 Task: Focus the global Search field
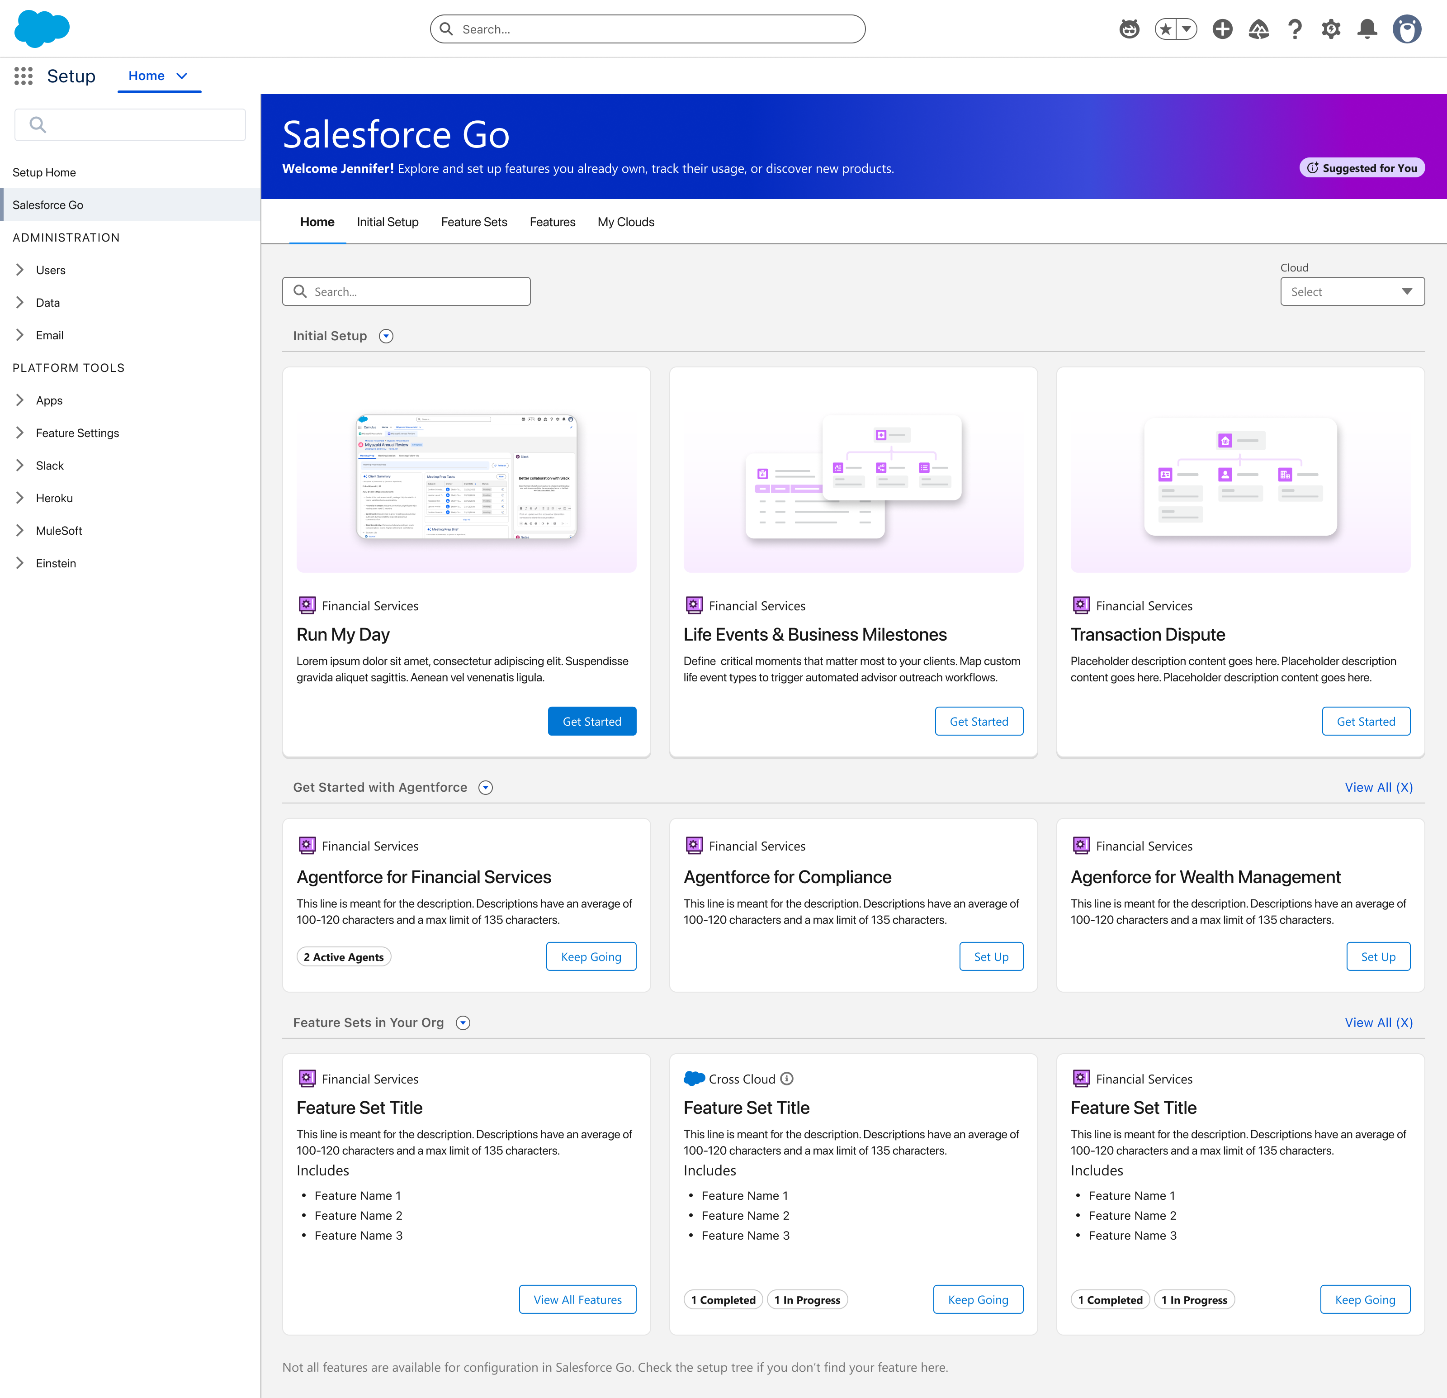[x=648, y=29]
